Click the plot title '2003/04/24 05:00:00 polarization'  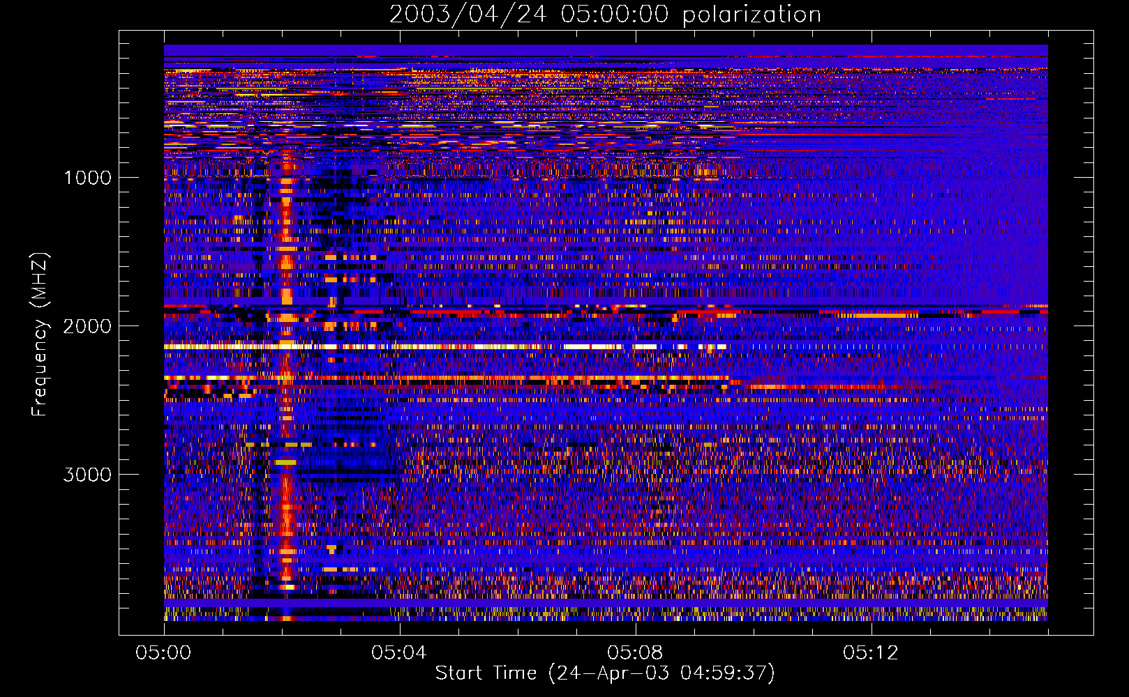tap(605, 14)
